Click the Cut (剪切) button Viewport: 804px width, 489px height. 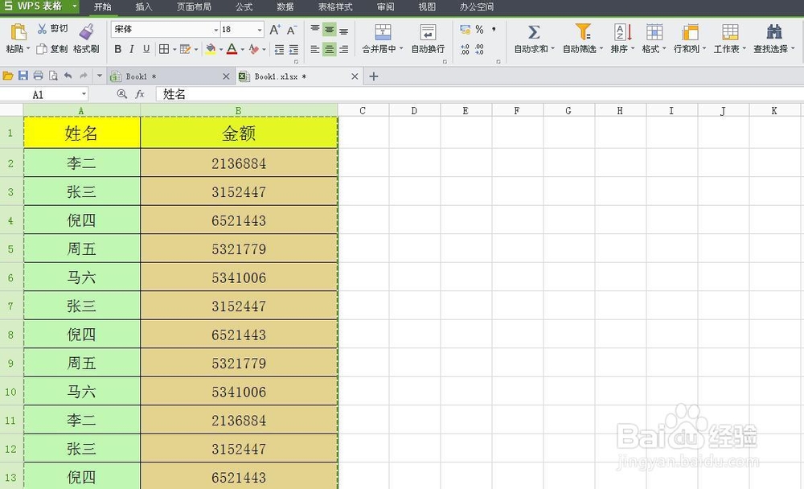tap(53, 29)
